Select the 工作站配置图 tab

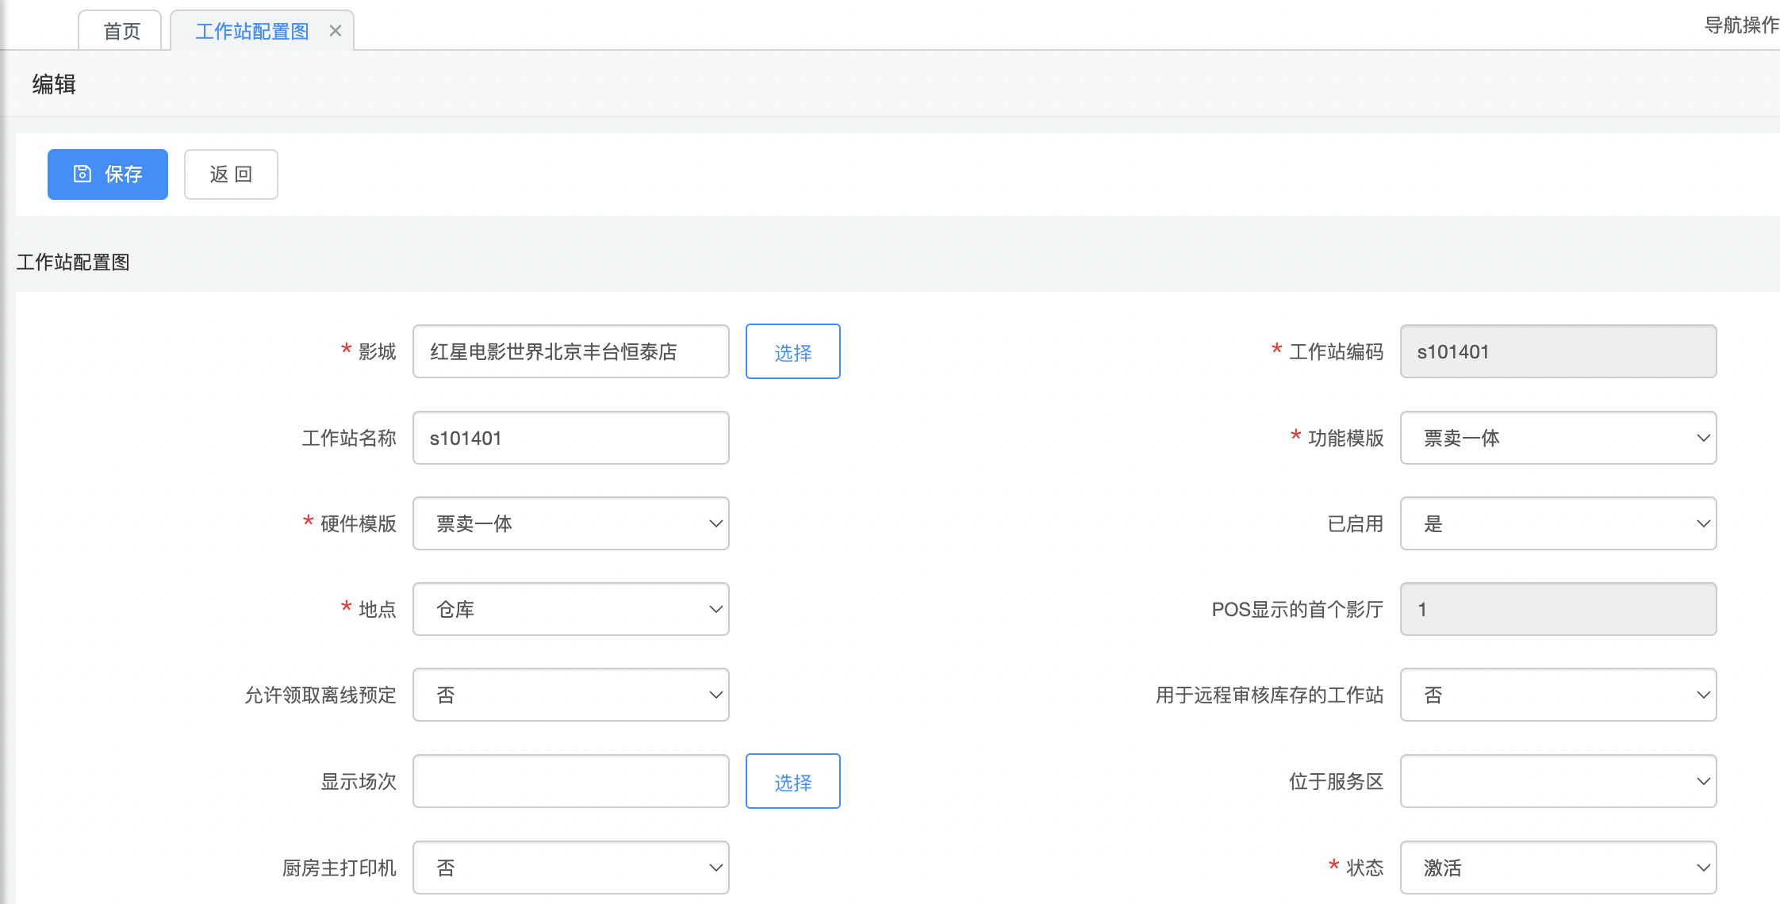coord(252,31)
